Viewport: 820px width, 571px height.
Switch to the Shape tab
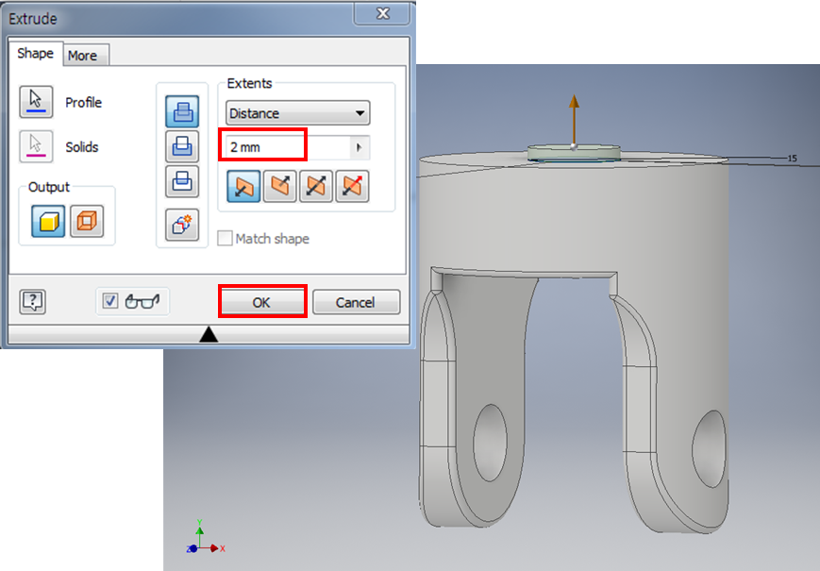[x=36, y=54]
